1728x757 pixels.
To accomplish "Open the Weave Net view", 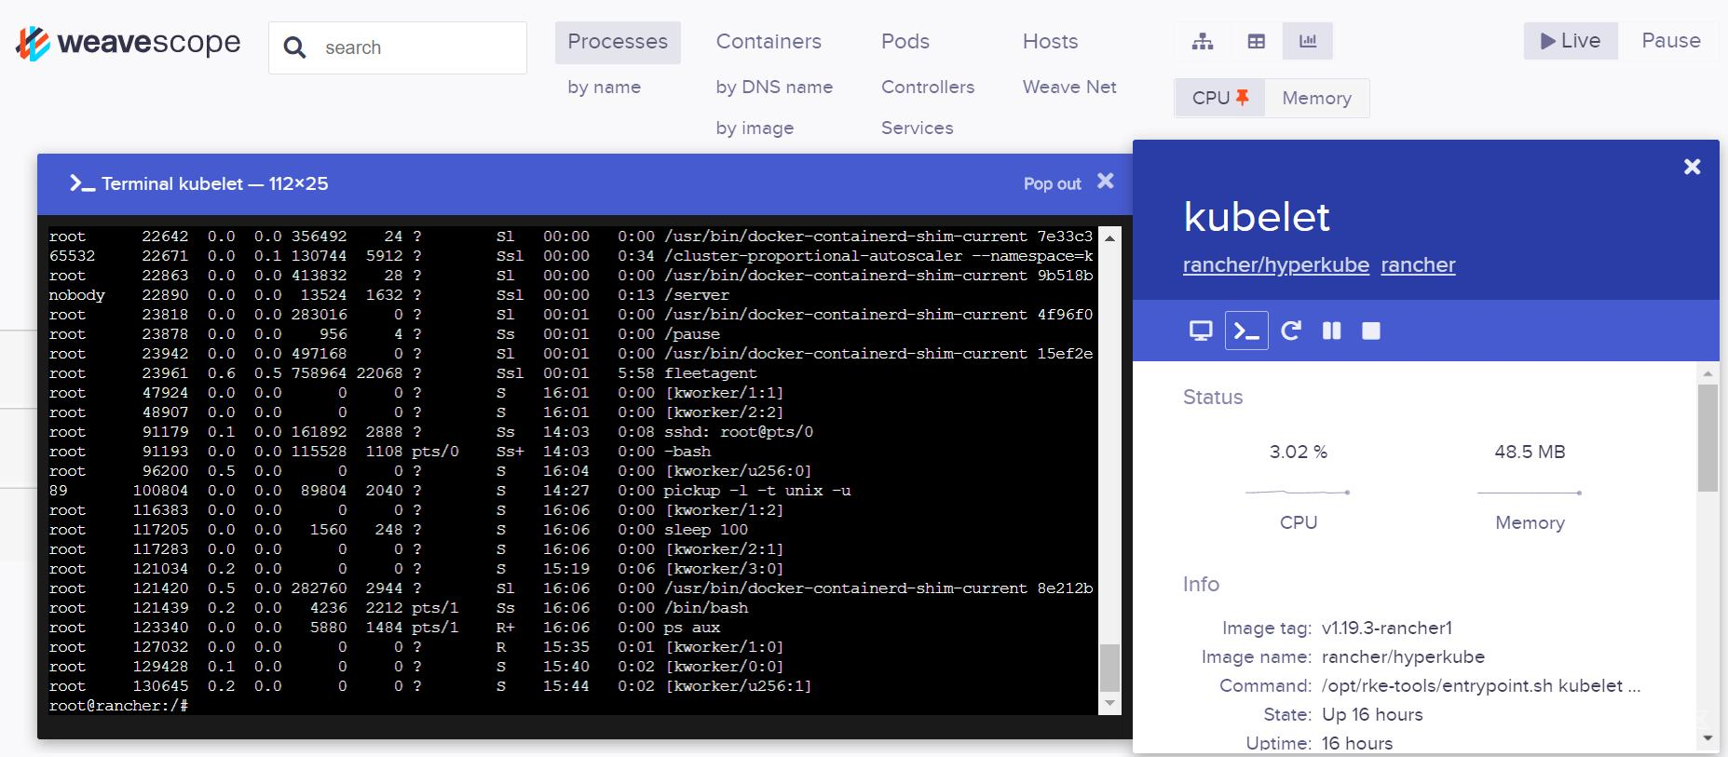I will point(1069,87).
